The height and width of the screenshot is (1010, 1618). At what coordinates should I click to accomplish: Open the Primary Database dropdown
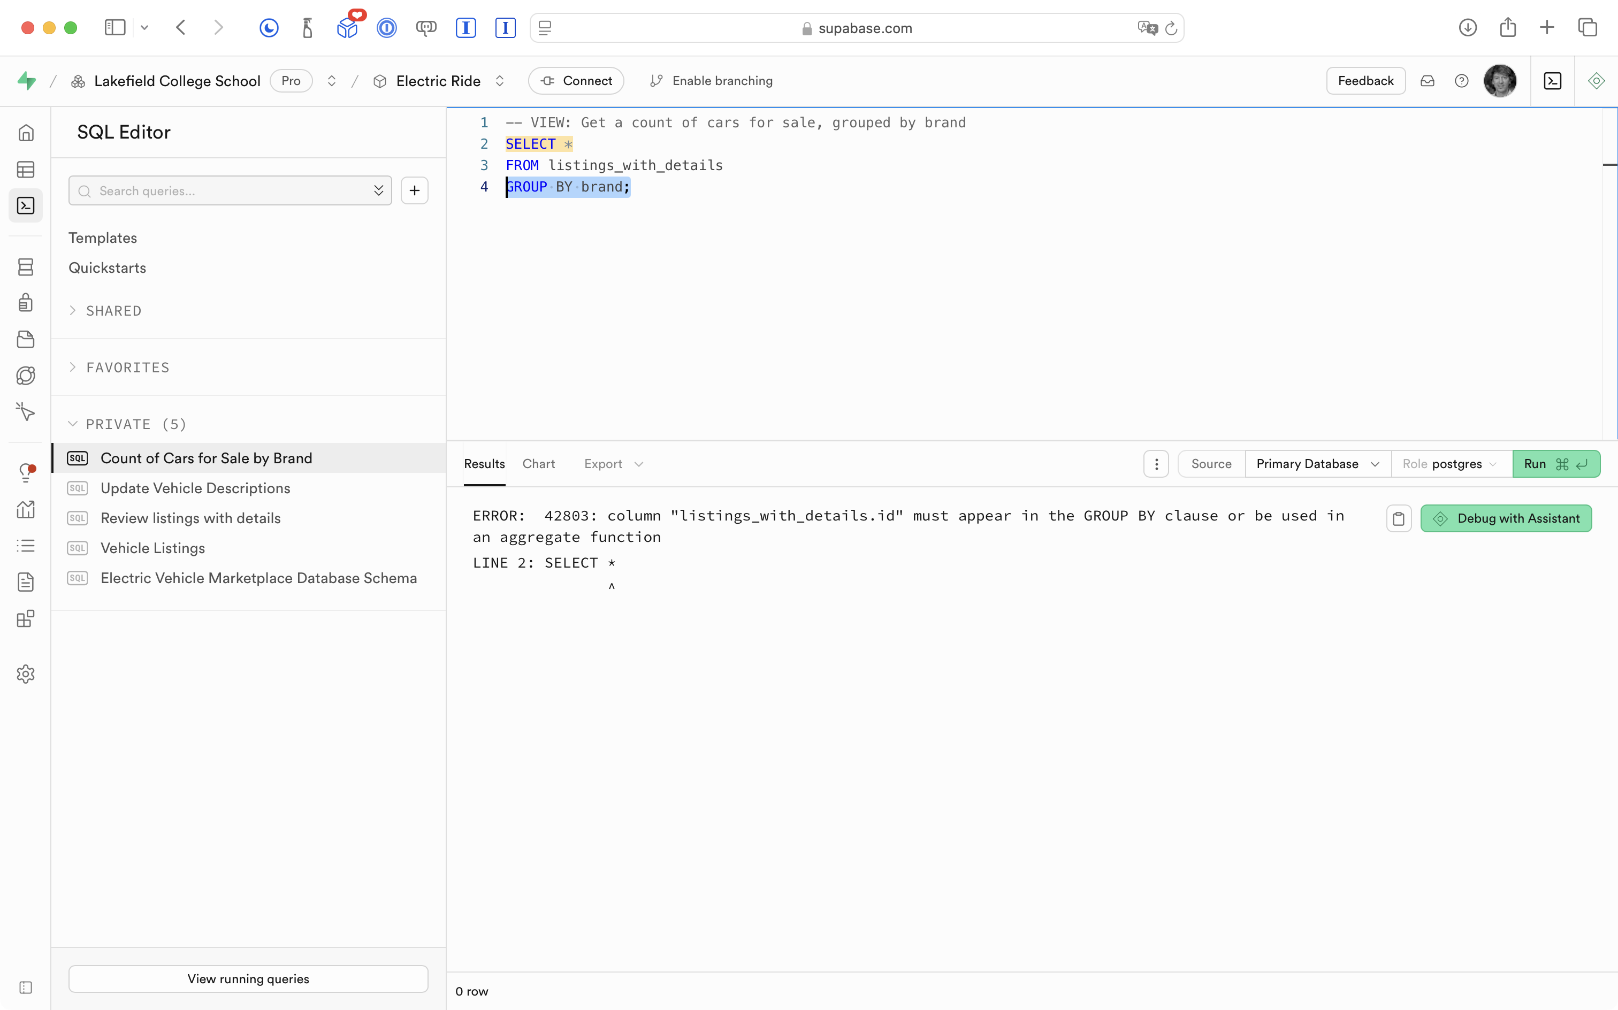[x=1317, y=464]
